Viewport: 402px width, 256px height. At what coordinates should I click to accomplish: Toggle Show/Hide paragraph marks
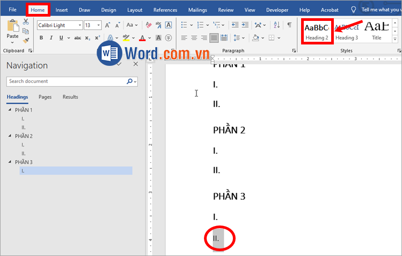pyautogui.click(x=289, y=25)
